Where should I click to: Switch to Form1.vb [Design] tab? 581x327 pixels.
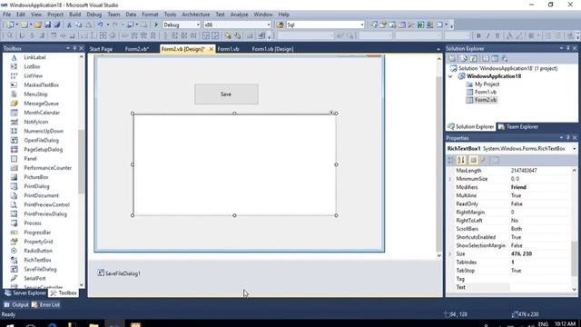[272, 49]
